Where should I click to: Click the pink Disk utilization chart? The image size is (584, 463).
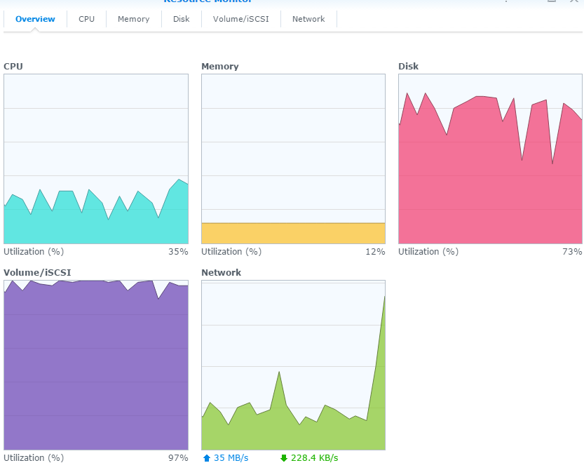point(490,159)
